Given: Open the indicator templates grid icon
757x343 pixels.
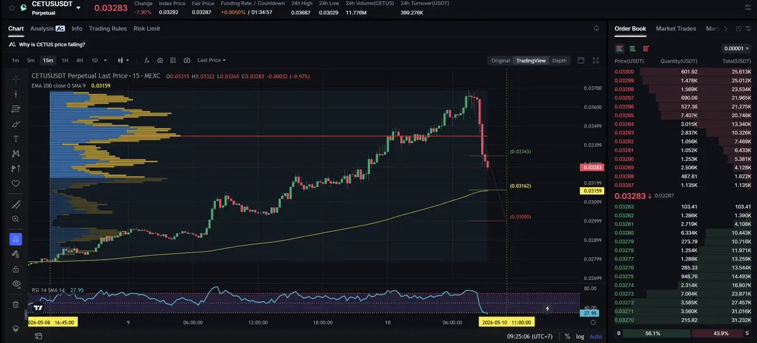Looking at the screenshot, I should point(174,61).
